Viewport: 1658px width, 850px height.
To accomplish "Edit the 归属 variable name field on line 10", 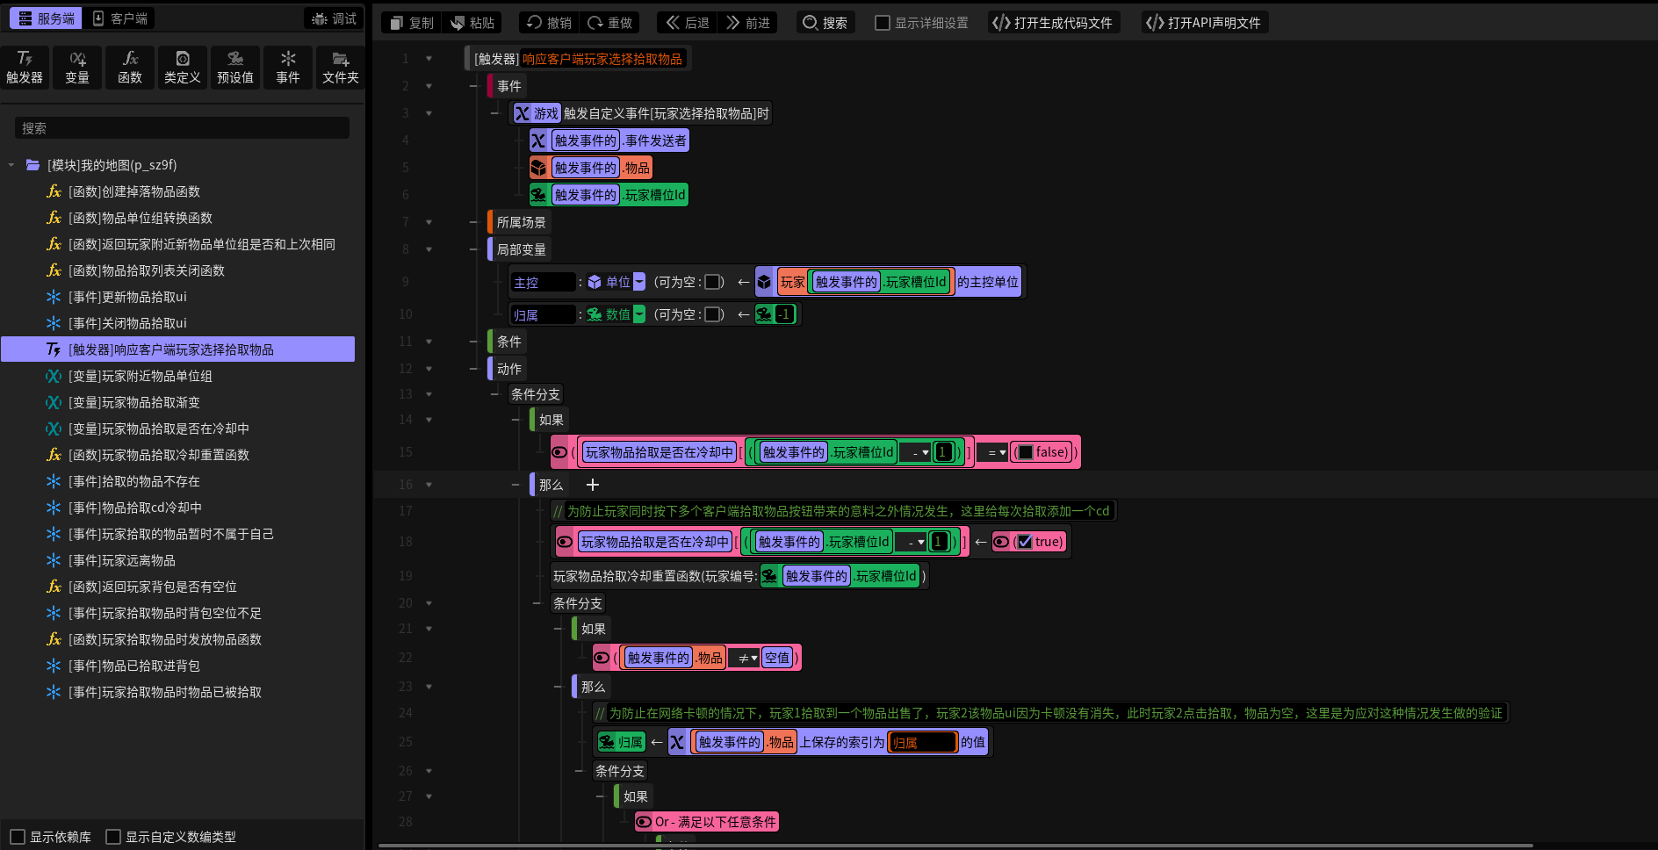I will [x=544, y=314].
